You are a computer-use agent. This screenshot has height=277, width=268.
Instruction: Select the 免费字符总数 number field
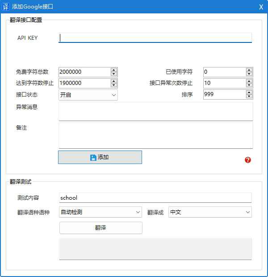click(x=84, y=72)
